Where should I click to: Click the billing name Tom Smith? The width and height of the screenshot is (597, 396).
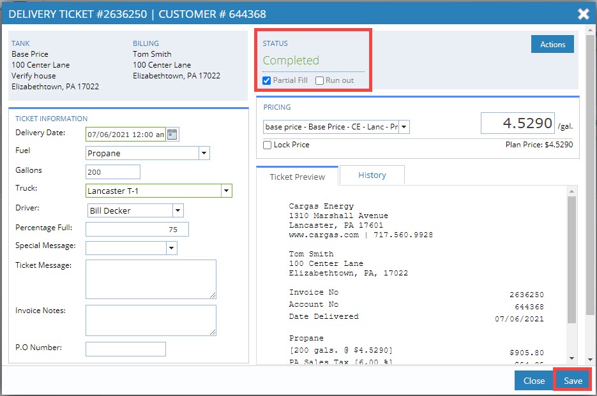coord(152,54)
